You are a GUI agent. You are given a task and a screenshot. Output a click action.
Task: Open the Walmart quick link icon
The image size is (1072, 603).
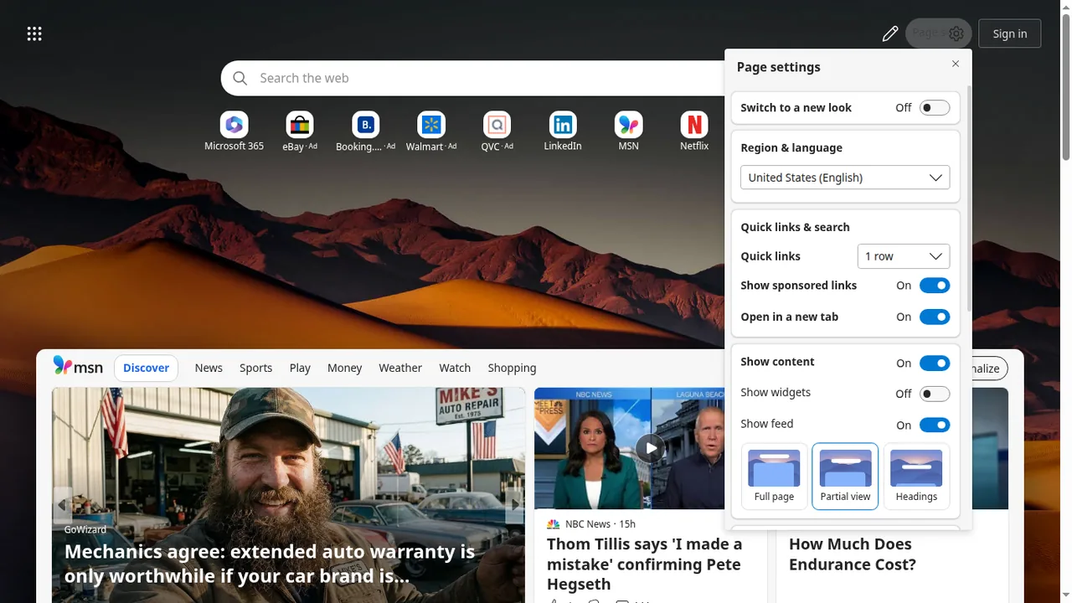pyautogui.click(x=431, y=125)
